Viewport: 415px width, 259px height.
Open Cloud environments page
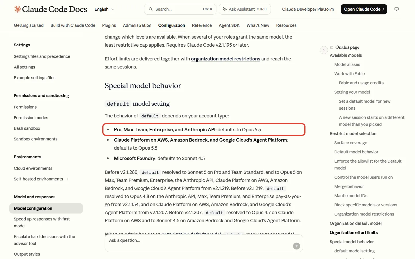point(33,168)
